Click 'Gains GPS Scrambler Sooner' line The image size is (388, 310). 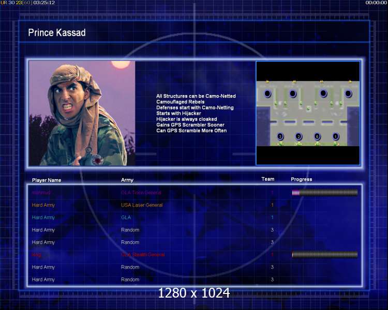(190, 125)
